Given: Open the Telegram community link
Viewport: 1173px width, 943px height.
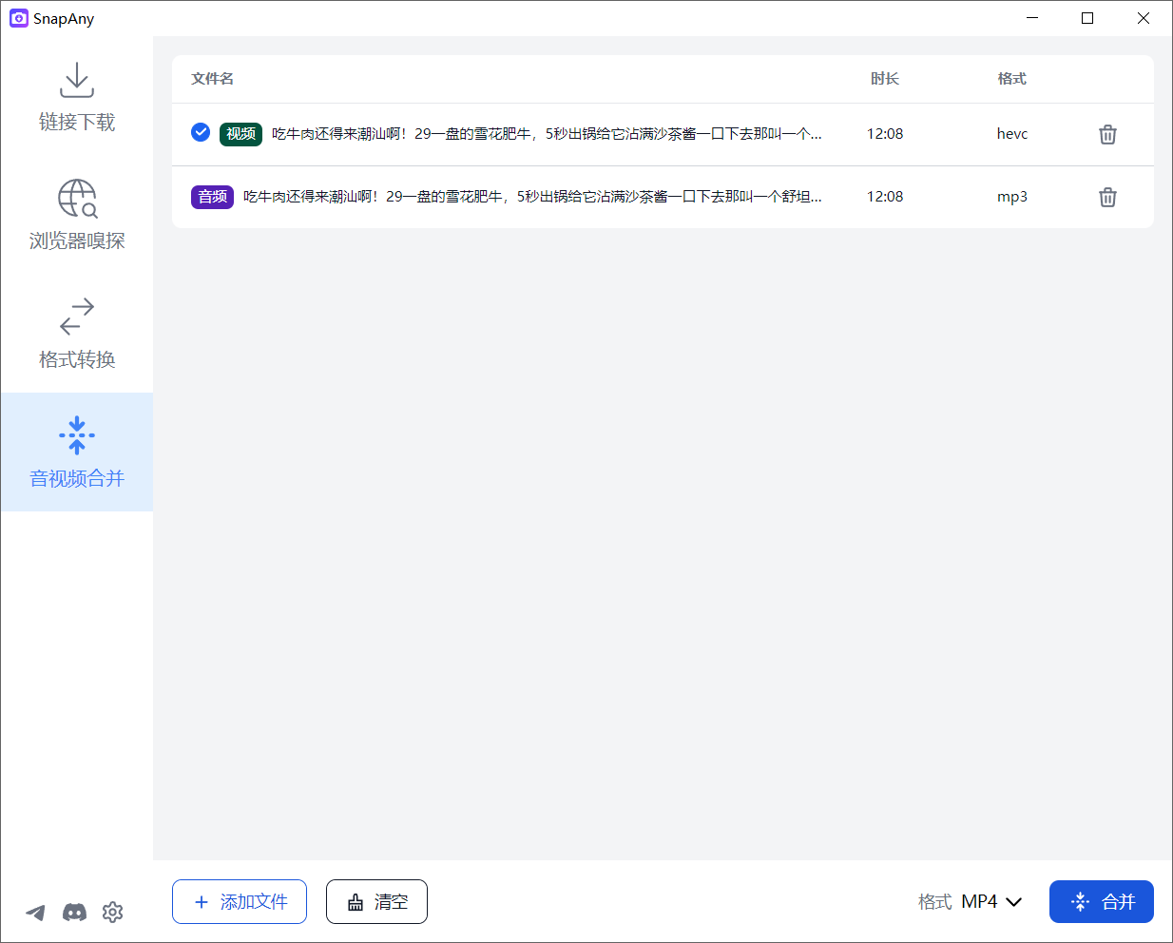Looking at the screenshot, I should 35,912.
